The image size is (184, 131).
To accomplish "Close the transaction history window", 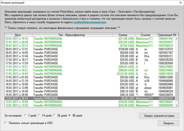I will point(181,3).
